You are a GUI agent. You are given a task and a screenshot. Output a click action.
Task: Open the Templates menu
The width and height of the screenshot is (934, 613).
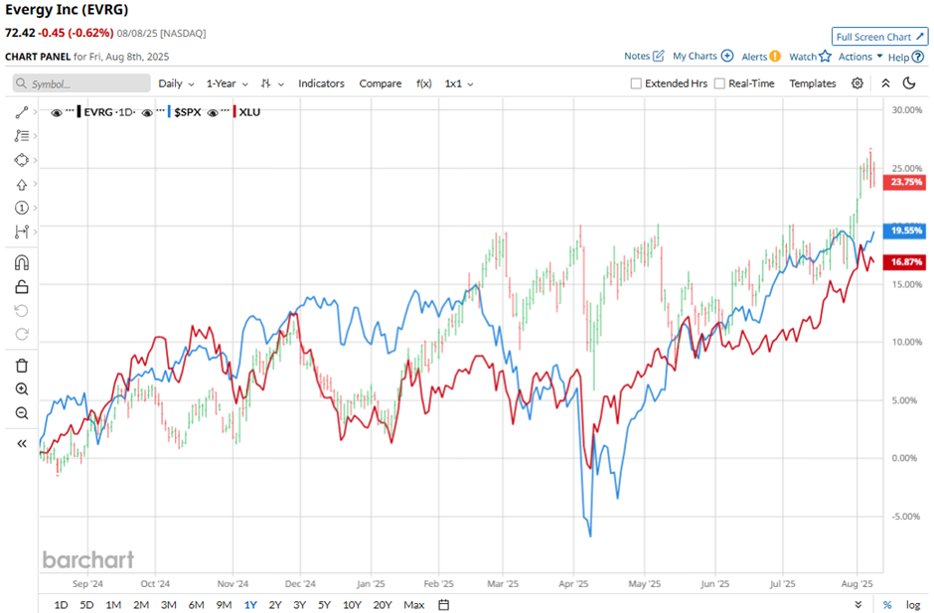(x=813, y=83)
